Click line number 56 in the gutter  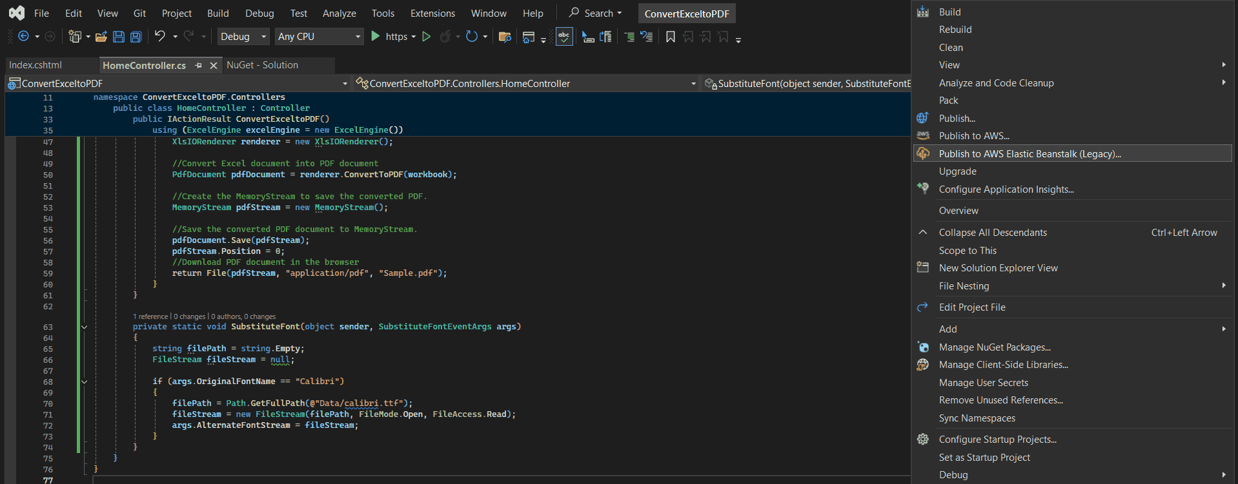click(48, 240)
